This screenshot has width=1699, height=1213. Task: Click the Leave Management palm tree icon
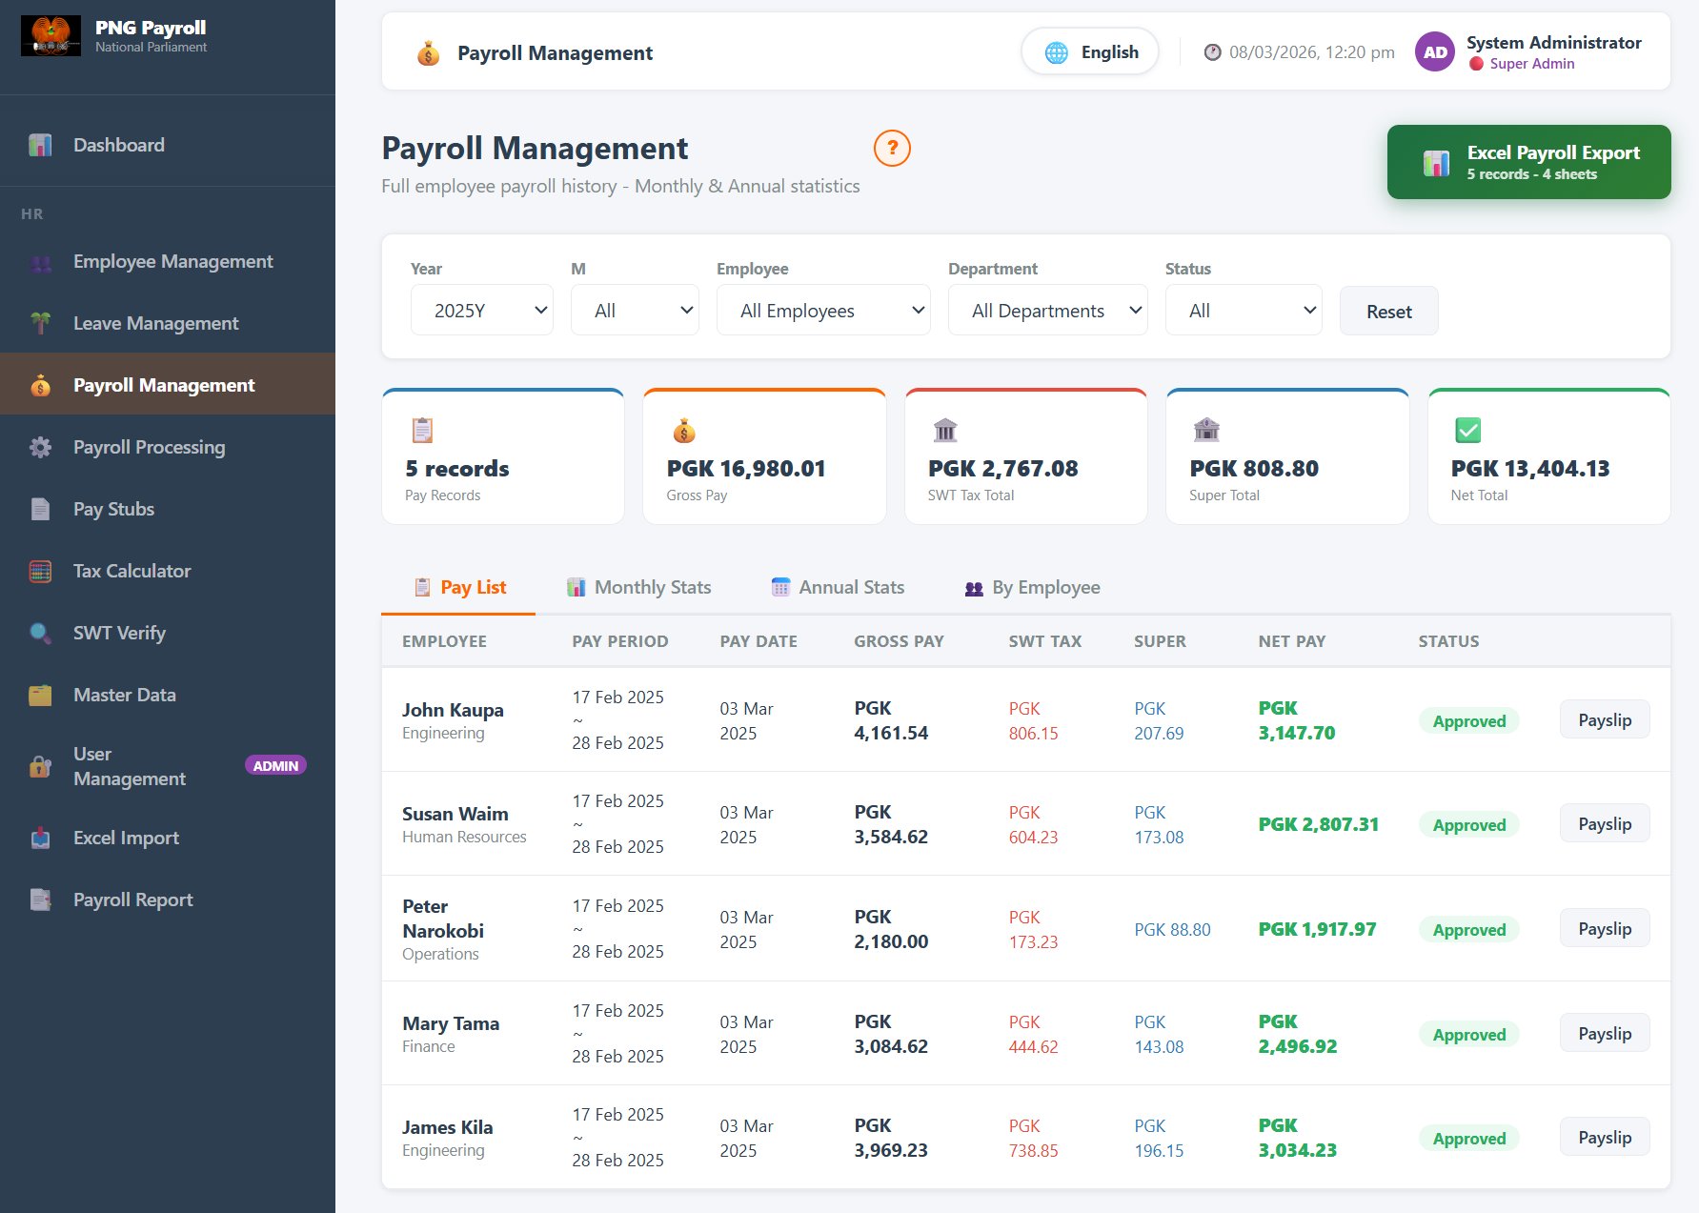pos(40,324)
